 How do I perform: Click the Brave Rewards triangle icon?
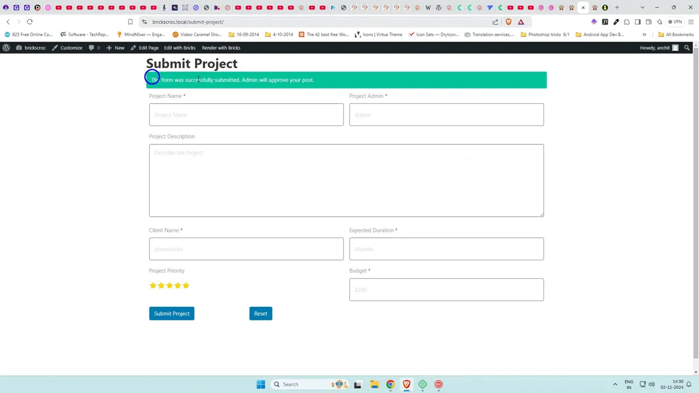pos(520,22)
